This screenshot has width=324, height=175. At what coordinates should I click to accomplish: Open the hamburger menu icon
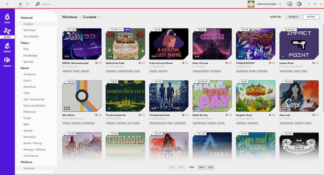[7, 4]
